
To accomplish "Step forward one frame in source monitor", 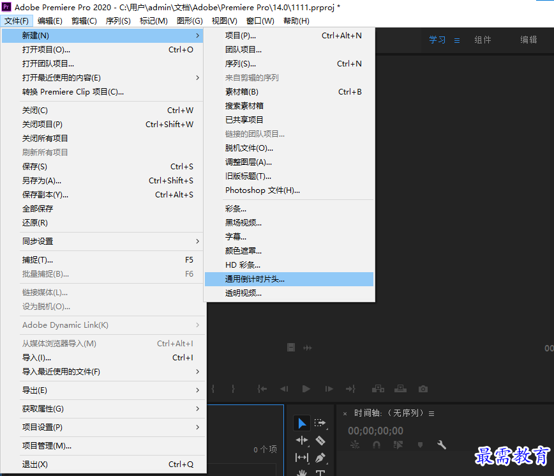I will (329, 389).
